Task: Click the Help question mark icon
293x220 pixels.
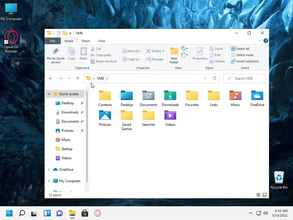Action: (266, 41)
